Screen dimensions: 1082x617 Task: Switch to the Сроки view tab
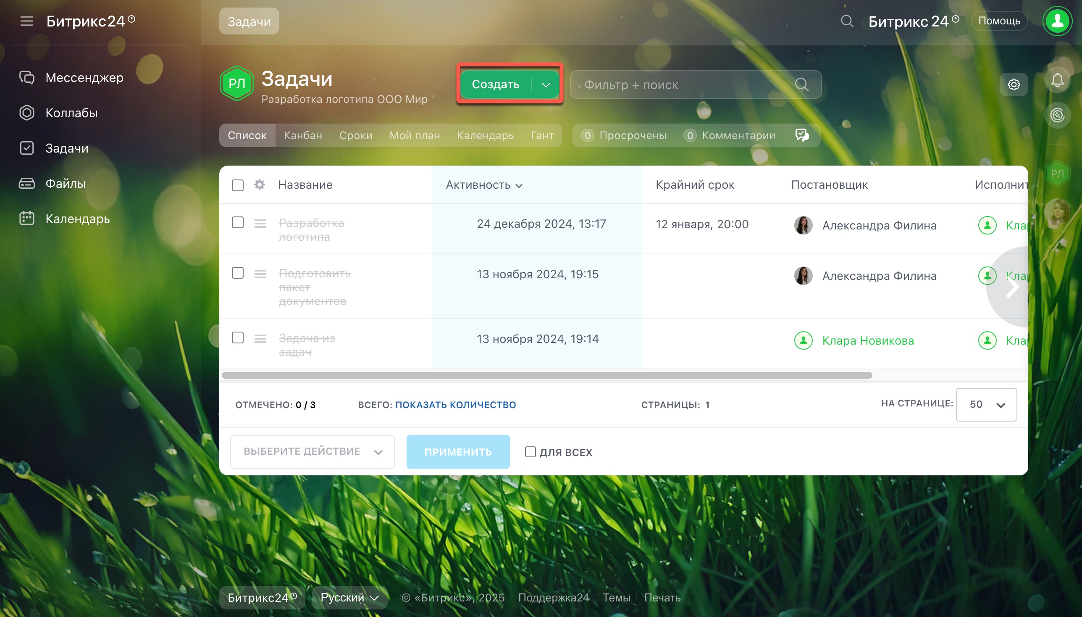356,135
